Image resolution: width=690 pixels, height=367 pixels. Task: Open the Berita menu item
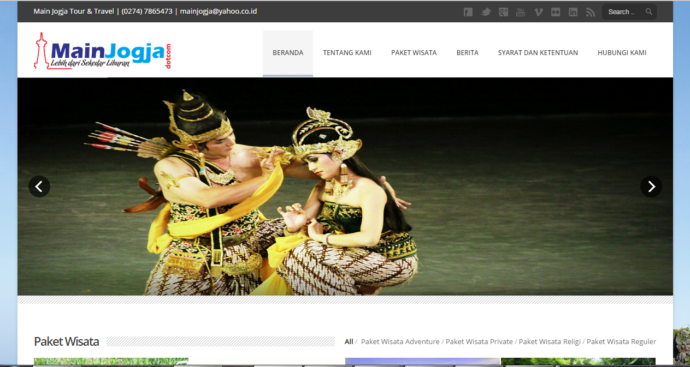coord(468,53)
